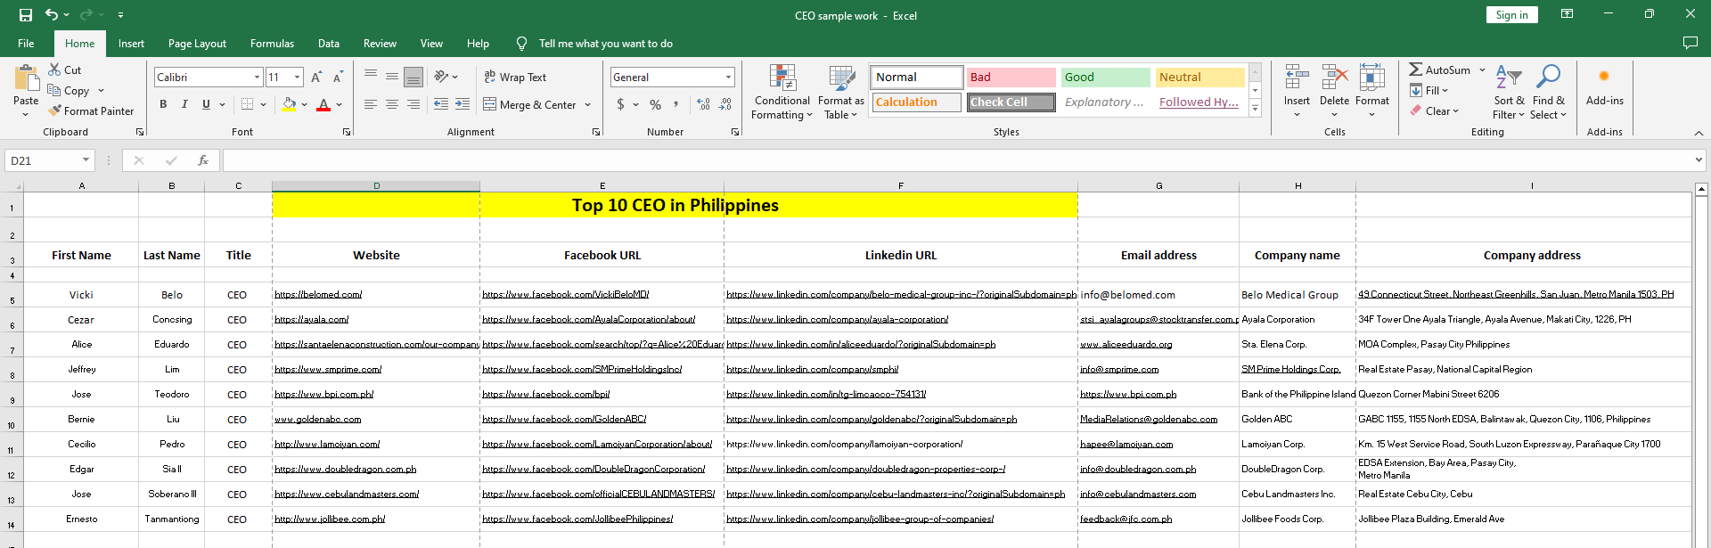Set middle vertical alignment

coord(392,77)
